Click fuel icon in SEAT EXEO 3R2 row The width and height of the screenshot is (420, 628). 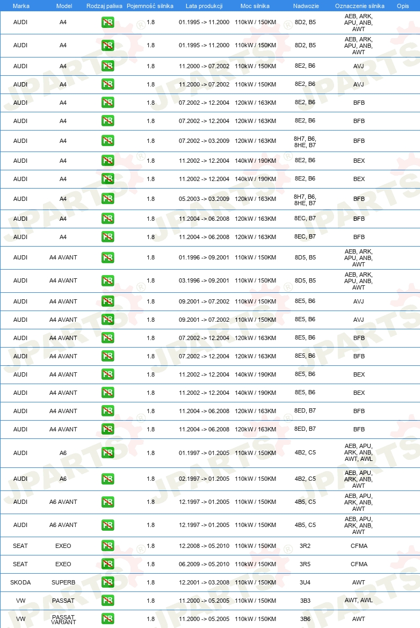108,546
